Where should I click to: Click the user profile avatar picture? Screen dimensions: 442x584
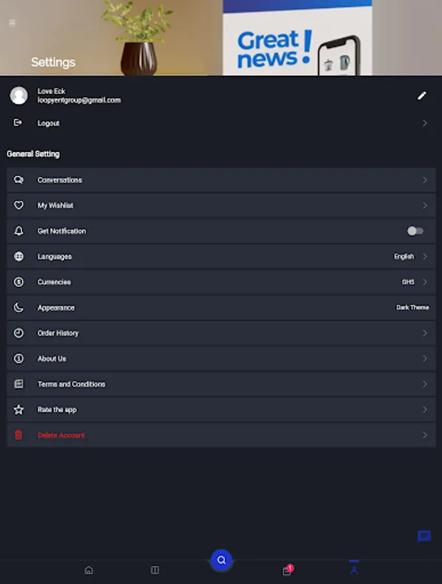pyautogui.click(x=19, y=95)
